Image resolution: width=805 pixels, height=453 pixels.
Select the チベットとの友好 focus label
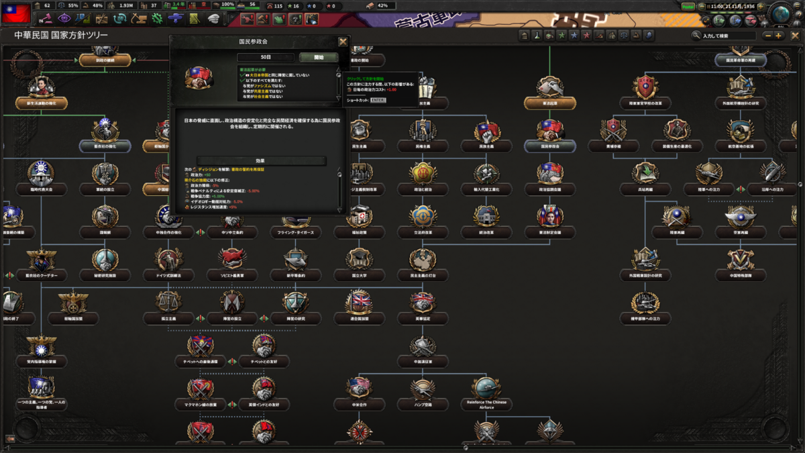[x=264, y=362]
